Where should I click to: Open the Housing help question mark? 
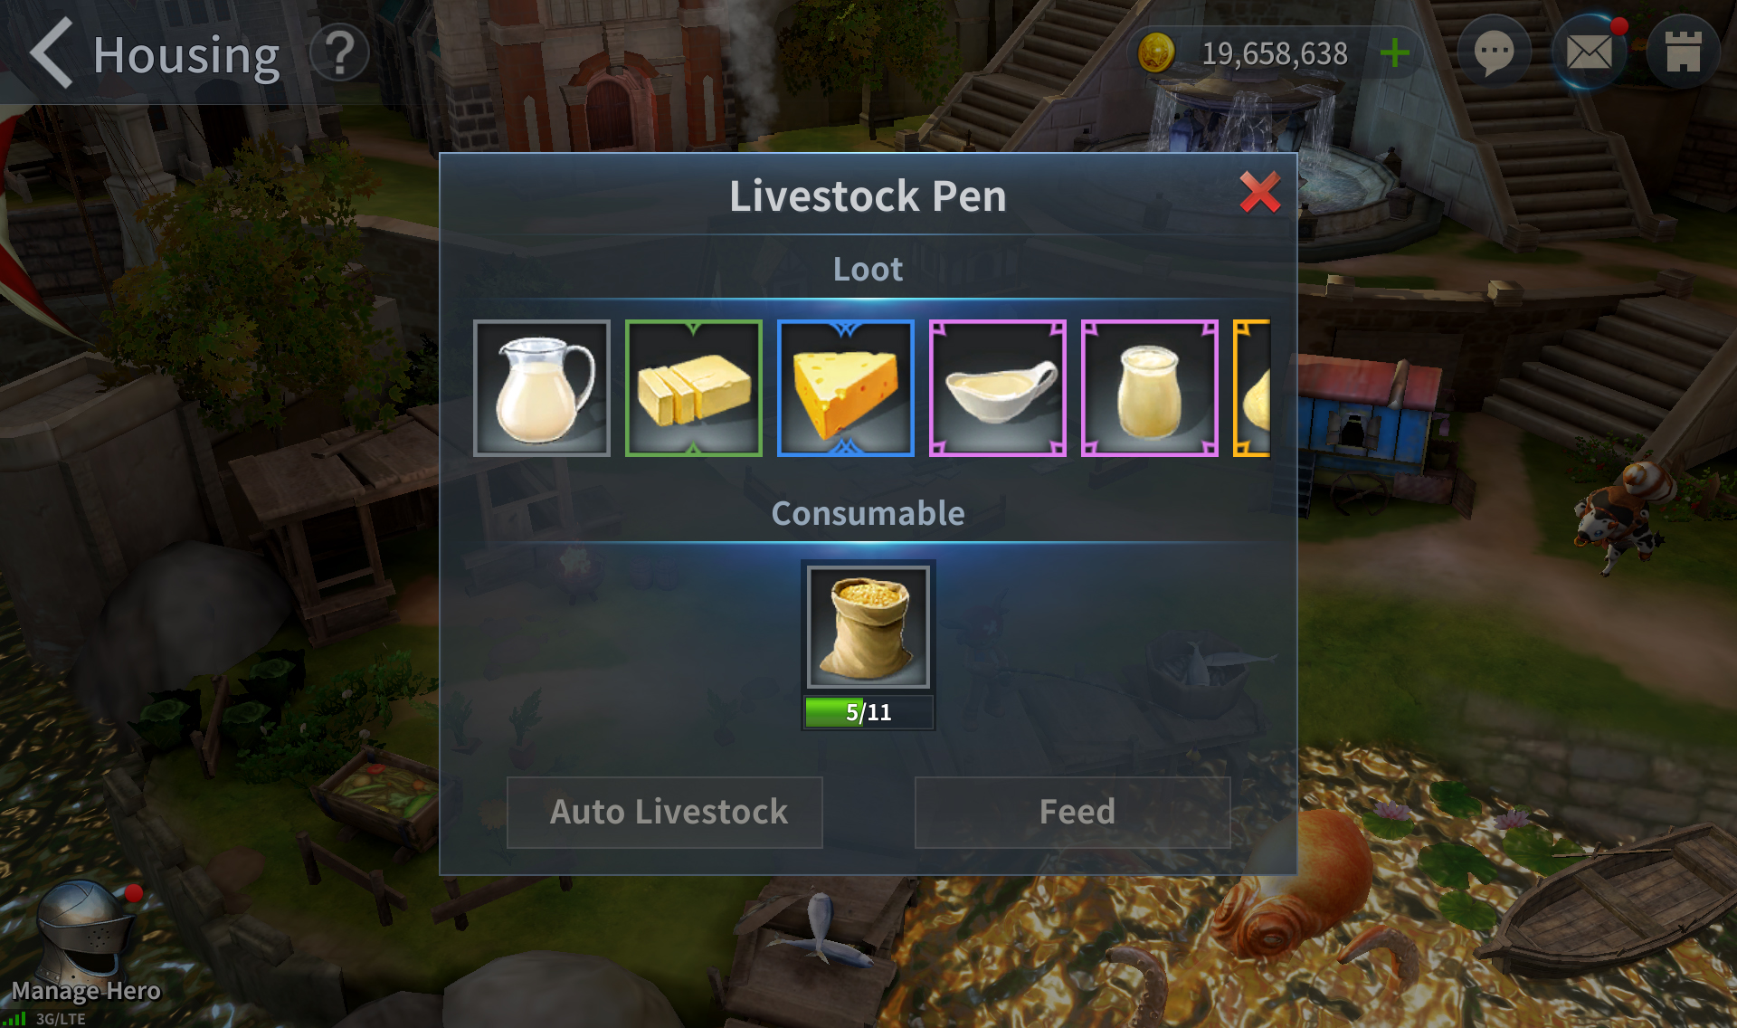coord(339,54)
